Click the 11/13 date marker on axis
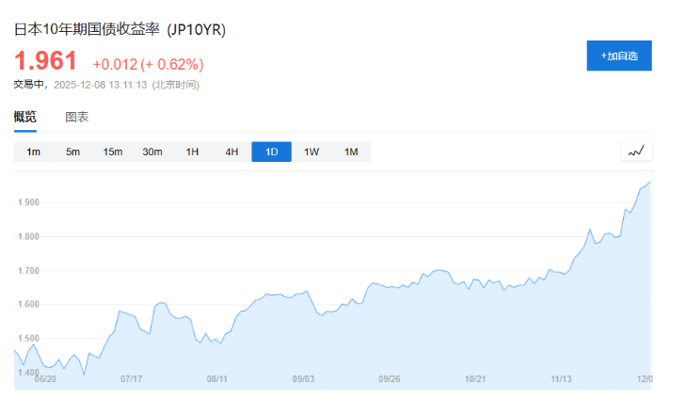Screen dimensions: 686x416 pyautogui.click(x=561, y=379)
